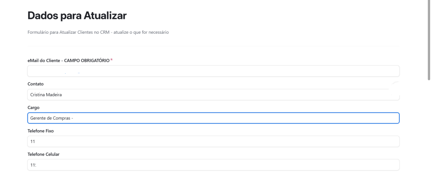The width and height of the screenshot is (431, 174).
Task: Select the Telefone Fixo input field
Action: [x=213, y=142]
